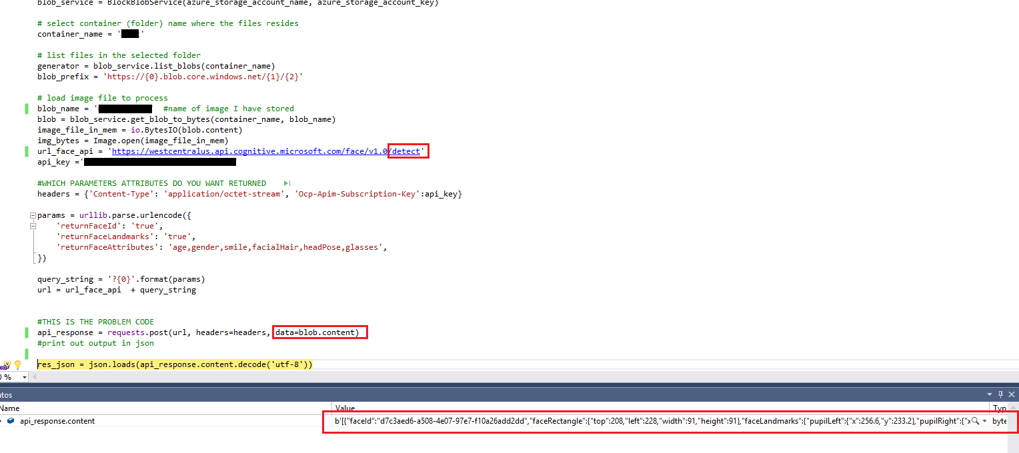
Task: Switch to the Autos tab
Action: [x=5, y=394]
